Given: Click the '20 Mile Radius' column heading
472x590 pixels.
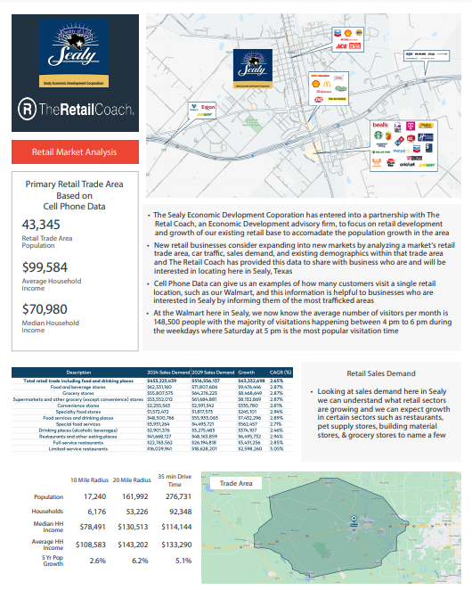Looking at the screenshot, I should click(x=132, y=480).
